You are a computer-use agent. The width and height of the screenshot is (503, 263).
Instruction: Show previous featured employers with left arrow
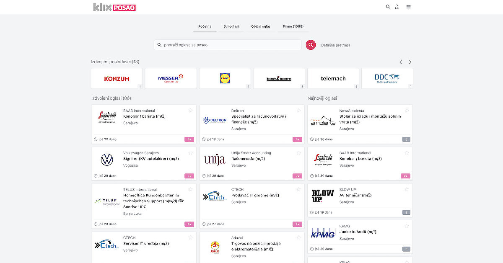click(401, 62)
